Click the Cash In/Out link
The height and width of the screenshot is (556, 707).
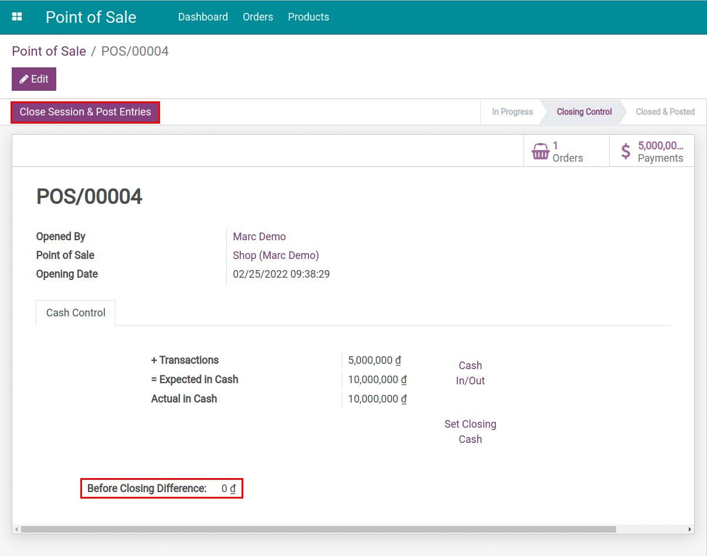[x=470, y=373]
